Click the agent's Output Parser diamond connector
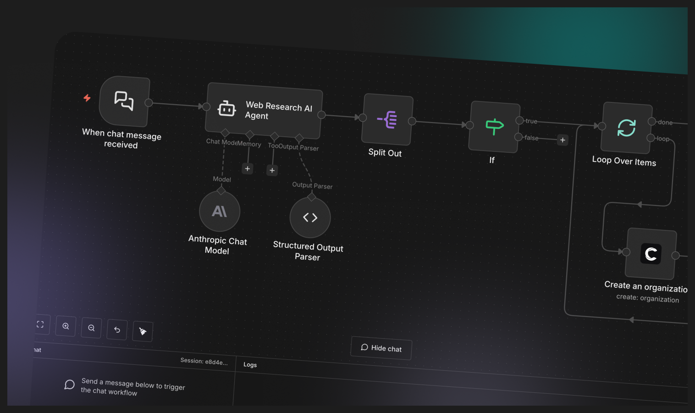Viewport: 695px width, 413px height. pos(299,138)
